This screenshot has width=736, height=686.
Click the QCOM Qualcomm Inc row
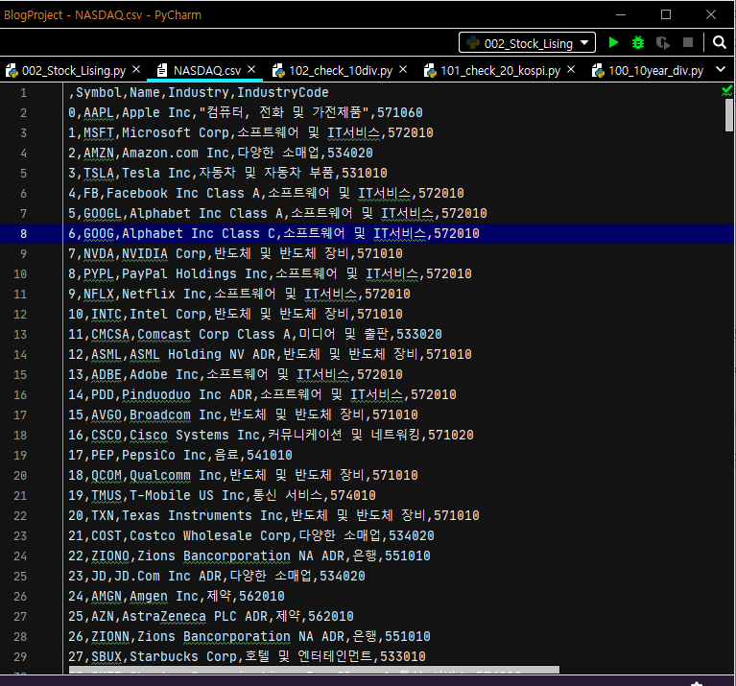(243, 476)
